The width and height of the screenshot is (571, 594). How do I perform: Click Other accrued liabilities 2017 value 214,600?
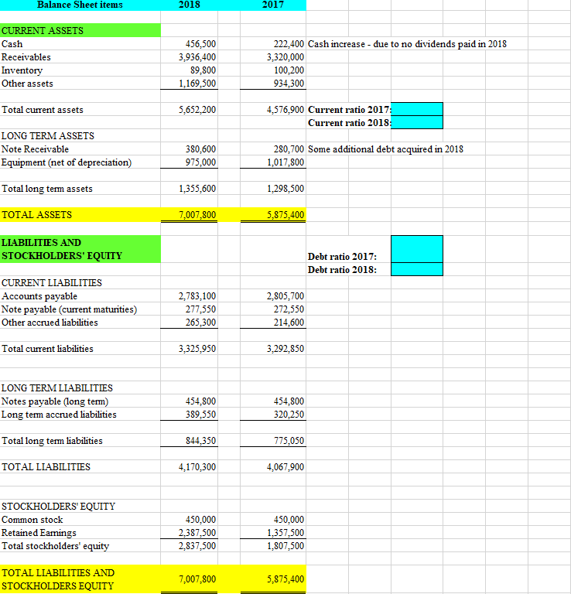pyautogui.click(x=289, y=323)
